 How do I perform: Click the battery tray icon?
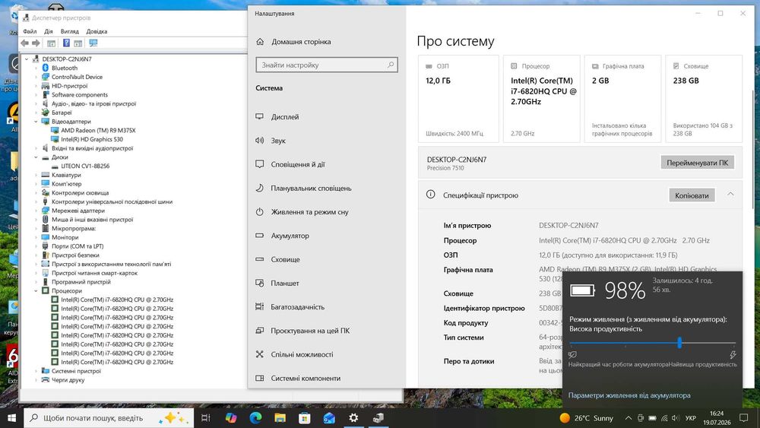coord(652,418)
